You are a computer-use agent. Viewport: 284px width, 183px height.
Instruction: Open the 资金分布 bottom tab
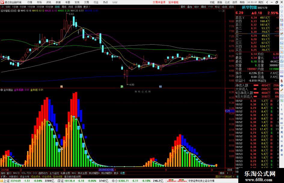point(24,177)
